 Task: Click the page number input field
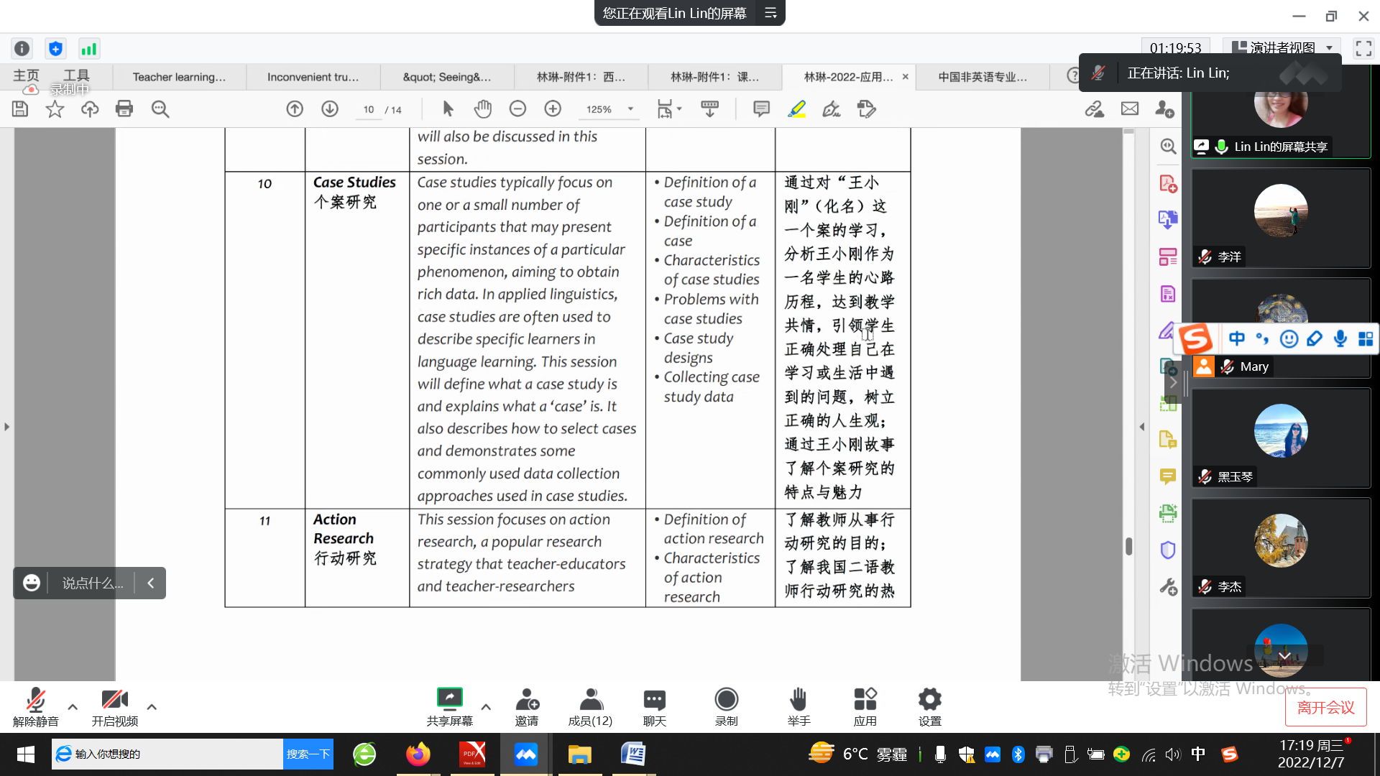pyautogui.click(x=369, y=109)
